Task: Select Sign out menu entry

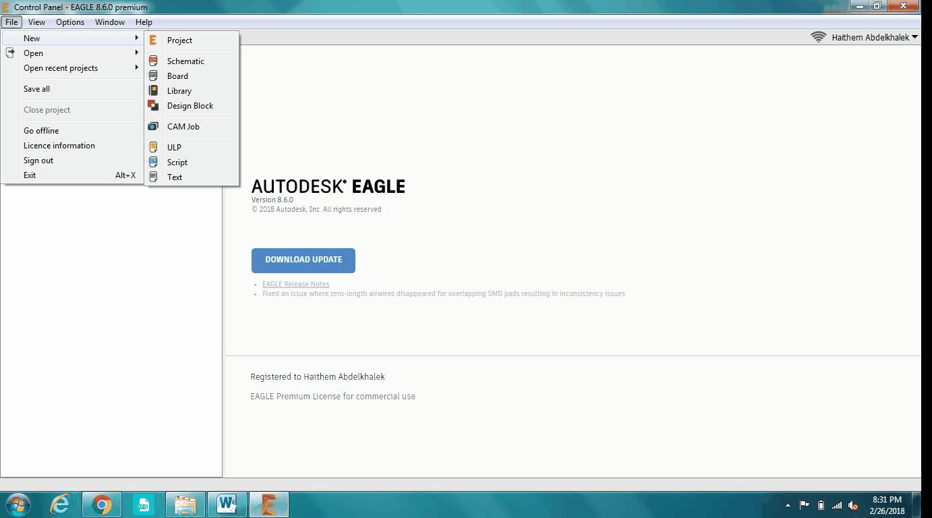Action: (x=72, y=161)
